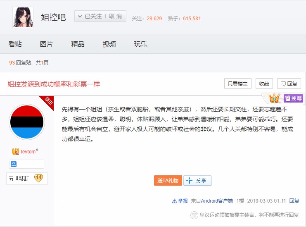Reply to floor 1 via 回复 link
306x227 pixels.
(294, 201)
